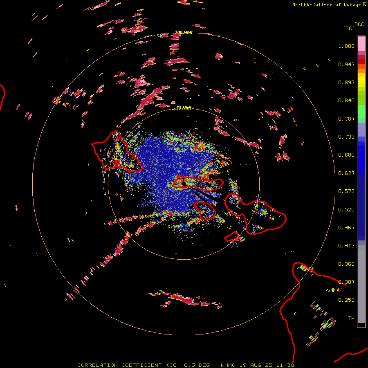The height and width of the screenshot is (368, 368).
Task: Click the TH label on the scale
Action: pos(351,319)
